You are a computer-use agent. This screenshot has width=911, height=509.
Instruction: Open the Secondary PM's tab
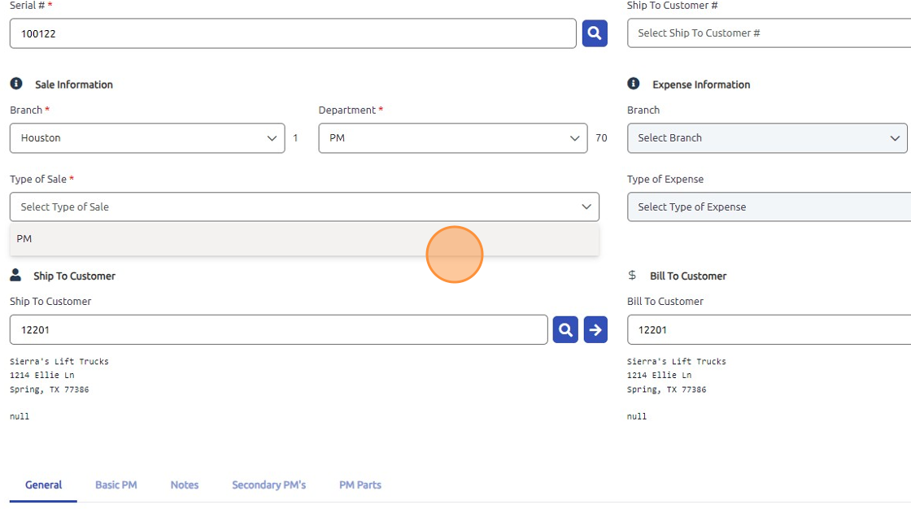[269, 485]
